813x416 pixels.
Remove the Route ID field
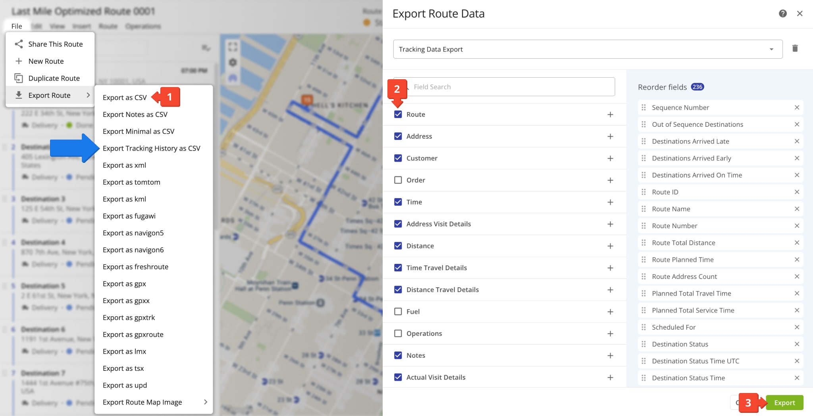[797, 192]
